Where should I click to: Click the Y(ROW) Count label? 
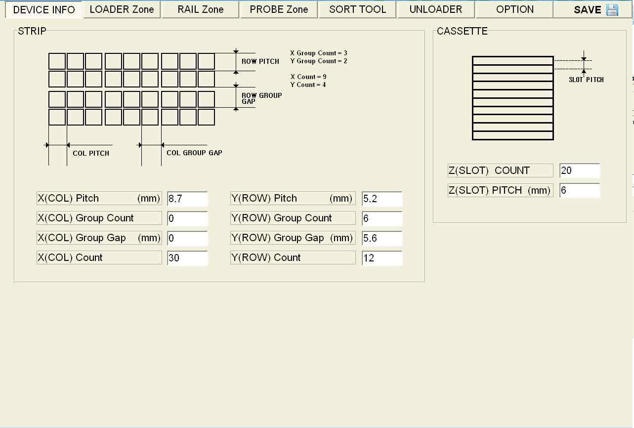click(293, 257)
